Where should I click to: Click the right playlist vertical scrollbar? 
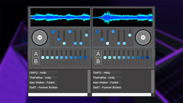(153, 81)
